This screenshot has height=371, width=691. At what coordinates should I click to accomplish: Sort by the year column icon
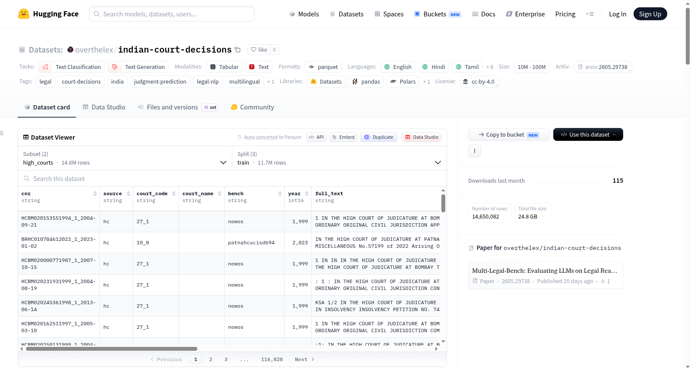pos(307,193)
